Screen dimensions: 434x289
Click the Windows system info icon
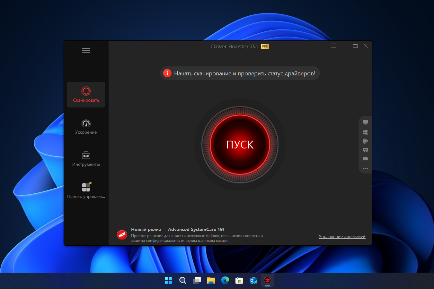point(365,132)
